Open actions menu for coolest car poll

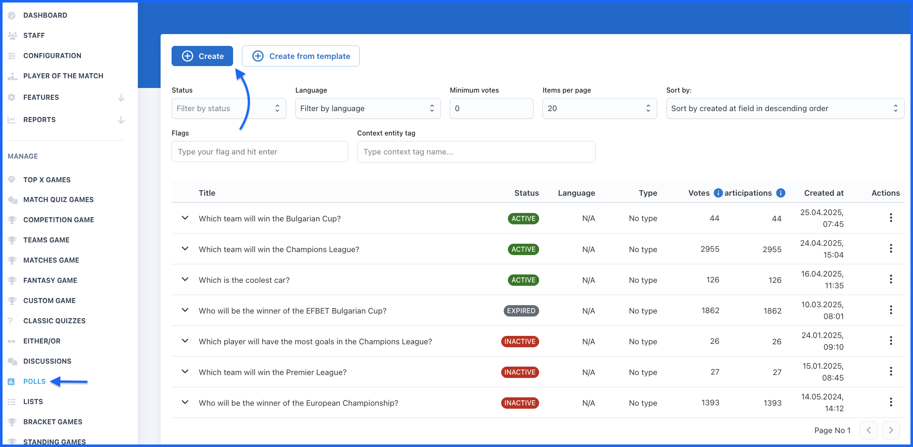[891, 279]
